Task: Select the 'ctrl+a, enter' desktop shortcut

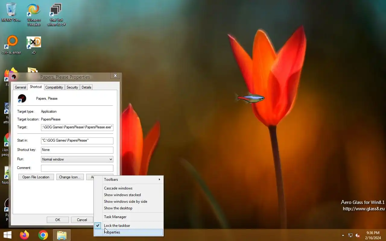Action: coord(11,45)
